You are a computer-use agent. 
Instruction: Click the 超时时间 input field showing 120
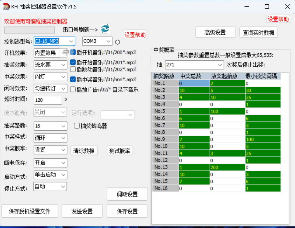[48, 100]
